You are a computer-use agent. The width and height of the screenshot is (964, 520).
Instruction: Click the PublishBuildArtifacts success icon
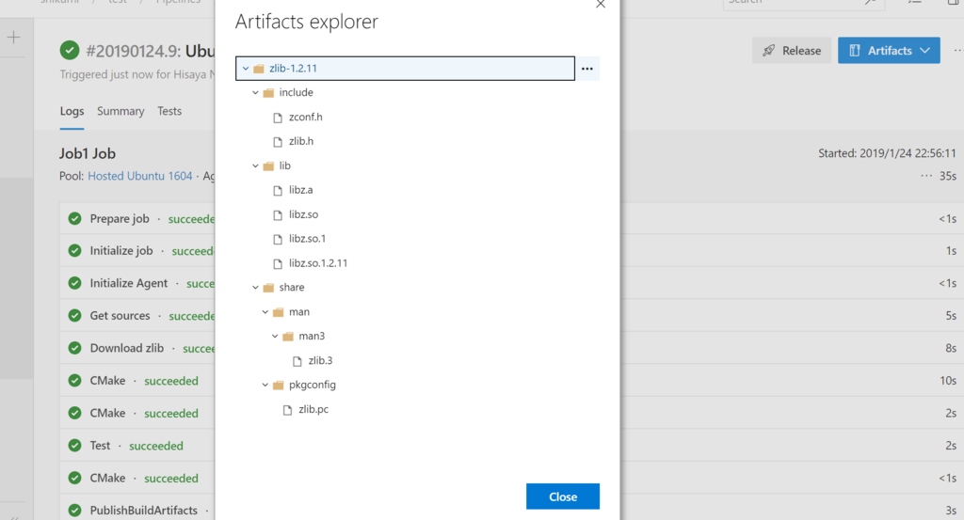tap(75, 511)
